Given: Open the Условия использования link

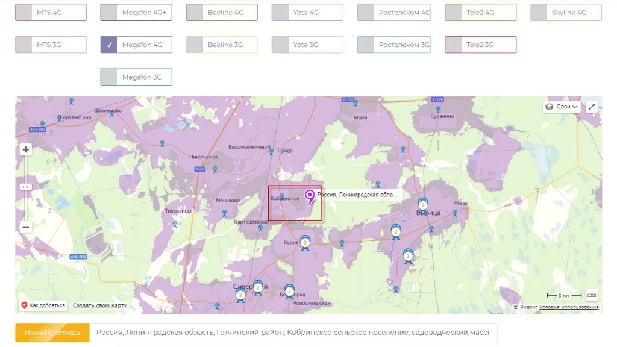Looking at the screenshot, I should pos(569,307).
